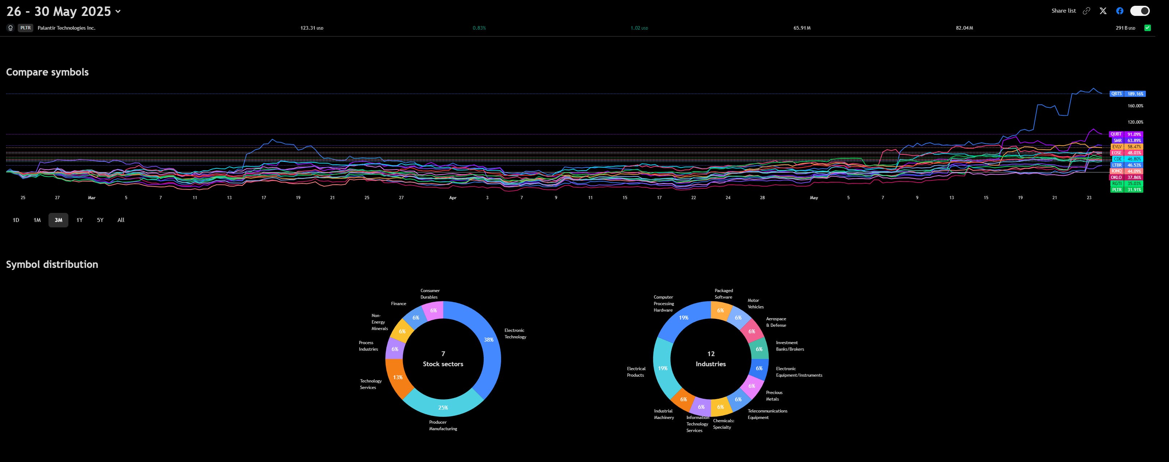Share list via Facebook icon
Screen dimensions: 1169x462
[1120, 11]
